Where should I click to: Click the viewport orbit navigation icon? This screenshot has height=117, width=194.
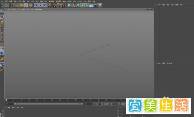click(151, 9)
